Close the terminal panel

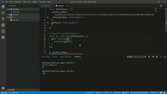coord(165,57)
